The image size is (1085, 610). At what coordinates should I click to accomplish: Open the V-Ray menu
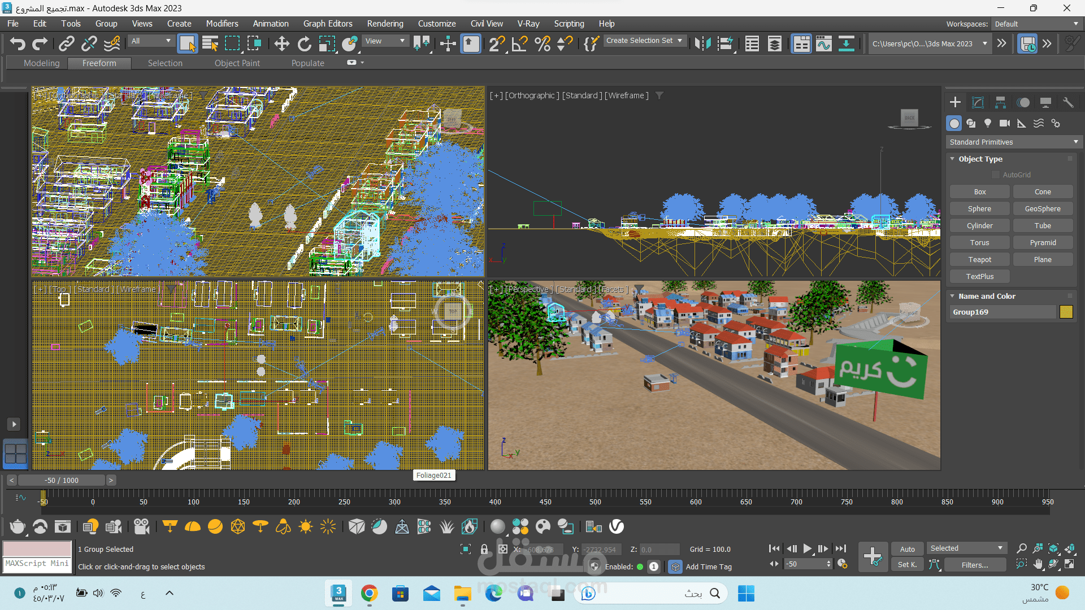(x=528, y=24)
